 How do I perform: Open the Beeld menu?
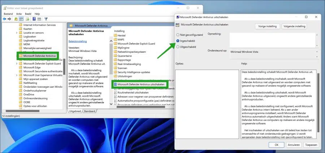click(28, 14)
